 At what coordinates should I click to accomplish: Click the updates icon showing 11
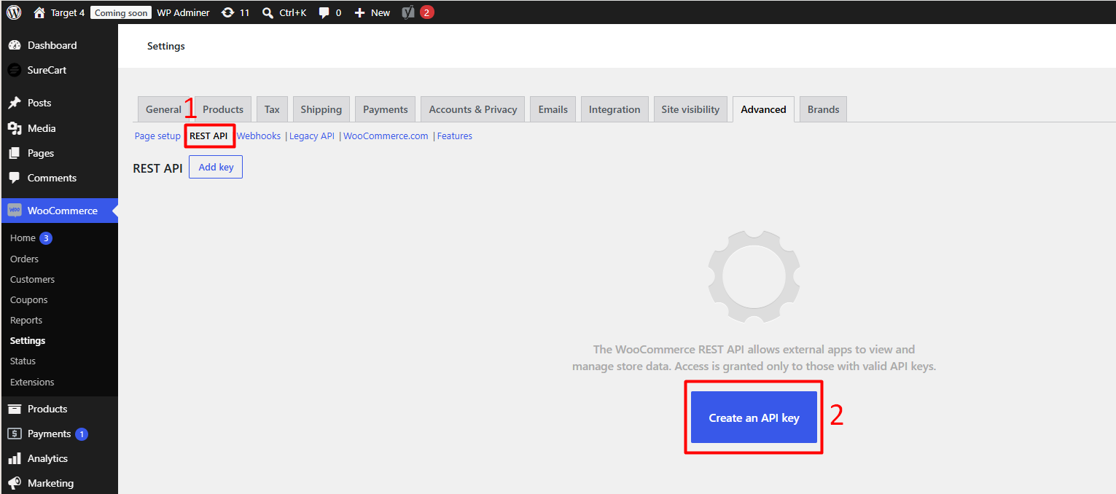tap(228, 12)
